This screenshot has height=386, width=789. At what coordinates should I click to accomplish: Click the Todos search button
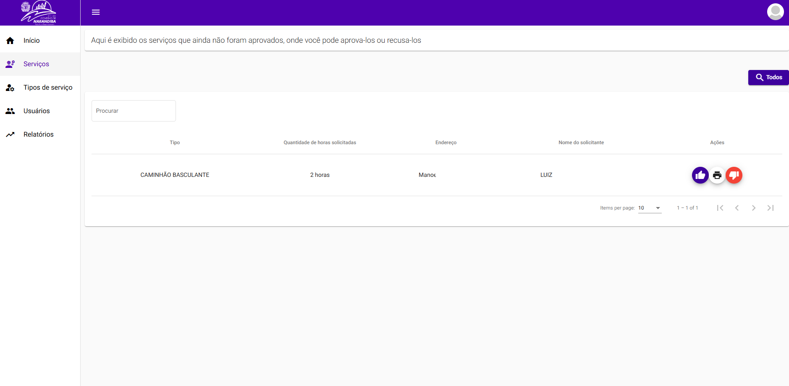(x=768, y=78)
